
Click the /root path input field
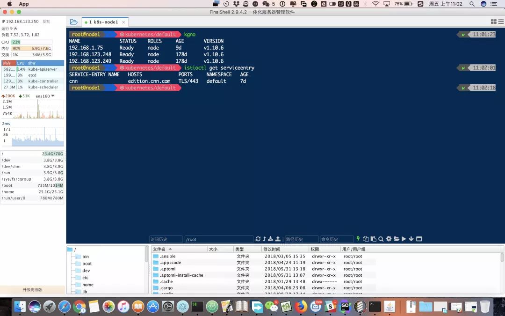click(x=219, y=239)
